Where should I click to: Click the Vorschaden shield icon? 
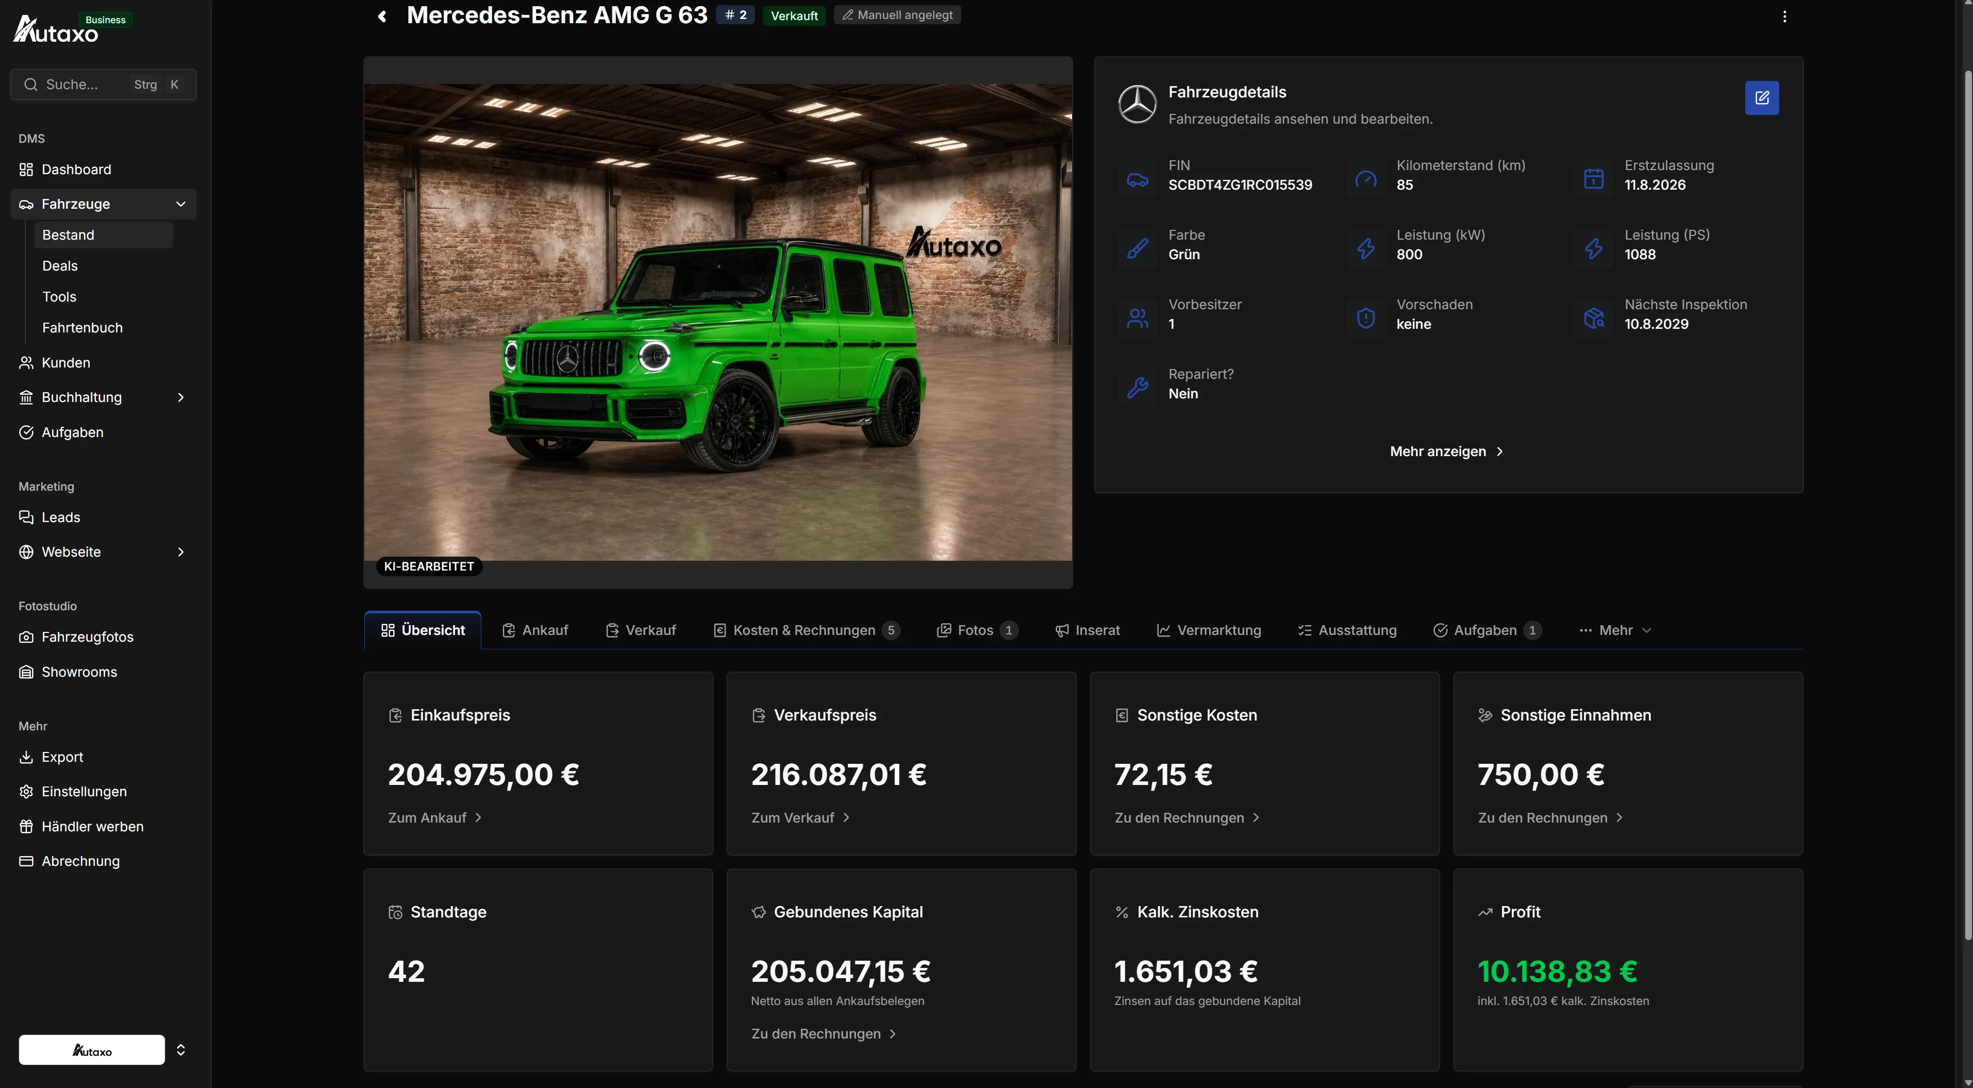coord(1366,318)
